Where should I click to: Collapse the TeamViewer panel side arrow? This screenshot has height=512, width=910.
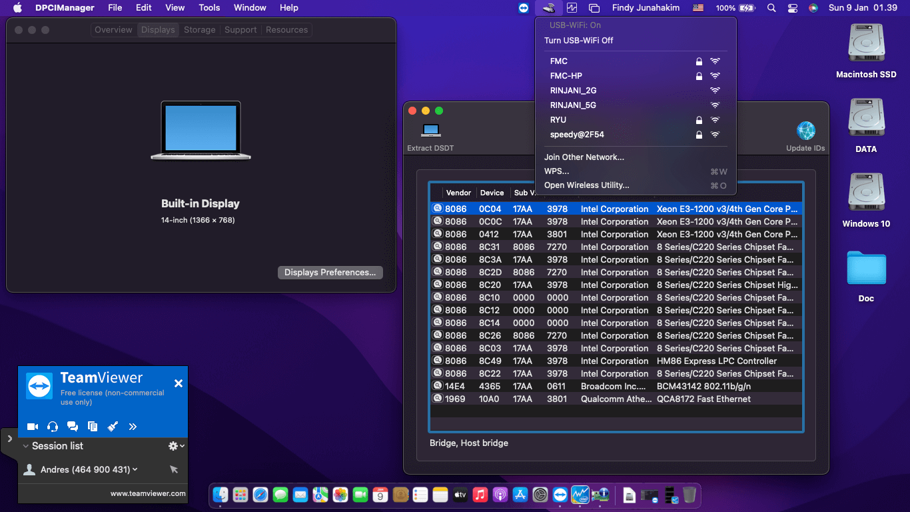pos(9,439)
